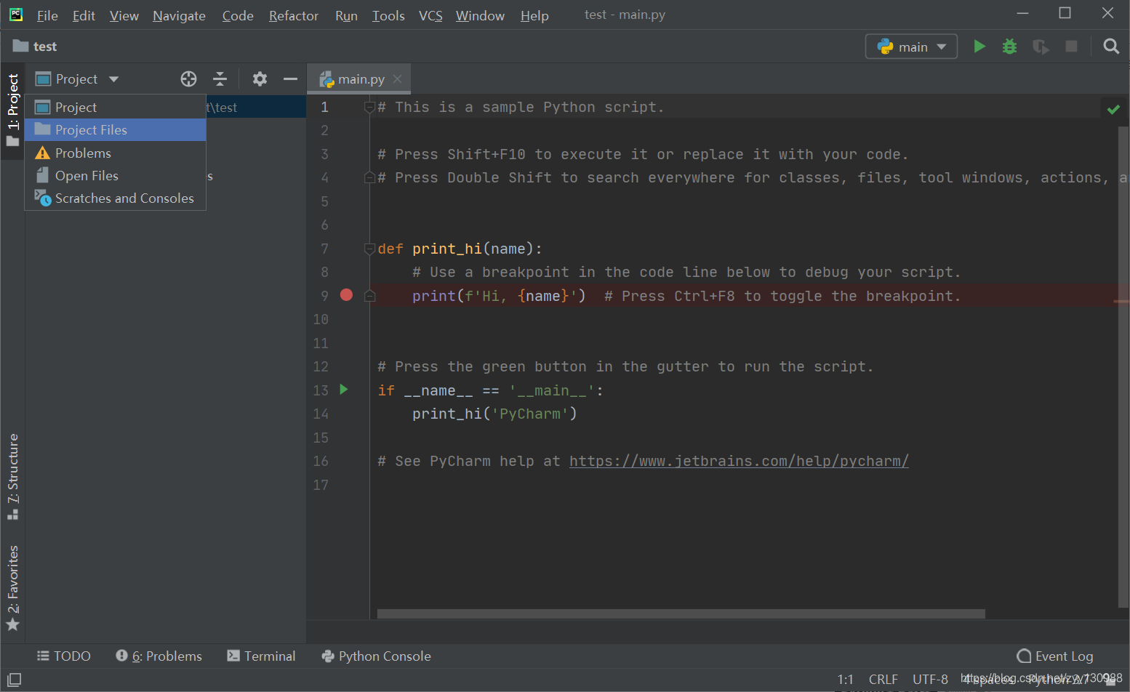Fold the print_hi function at line 7
This screenshot has height=692, width=1130.
(369, 249)
